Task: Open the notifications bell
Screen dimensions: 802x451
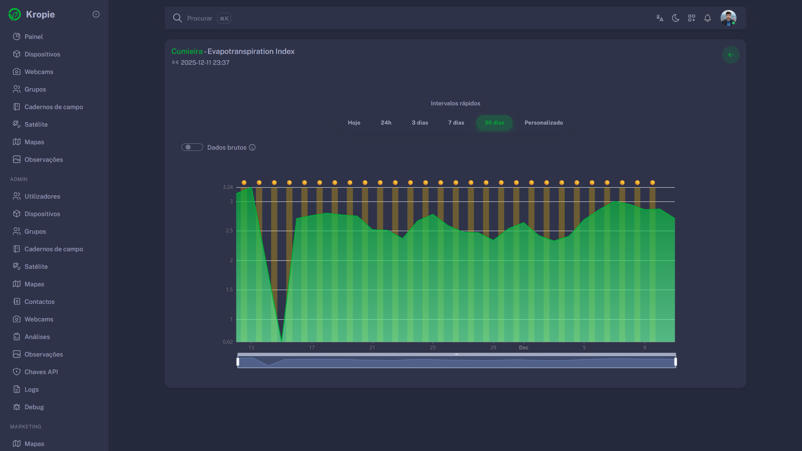Action: [x=707, y=18]
